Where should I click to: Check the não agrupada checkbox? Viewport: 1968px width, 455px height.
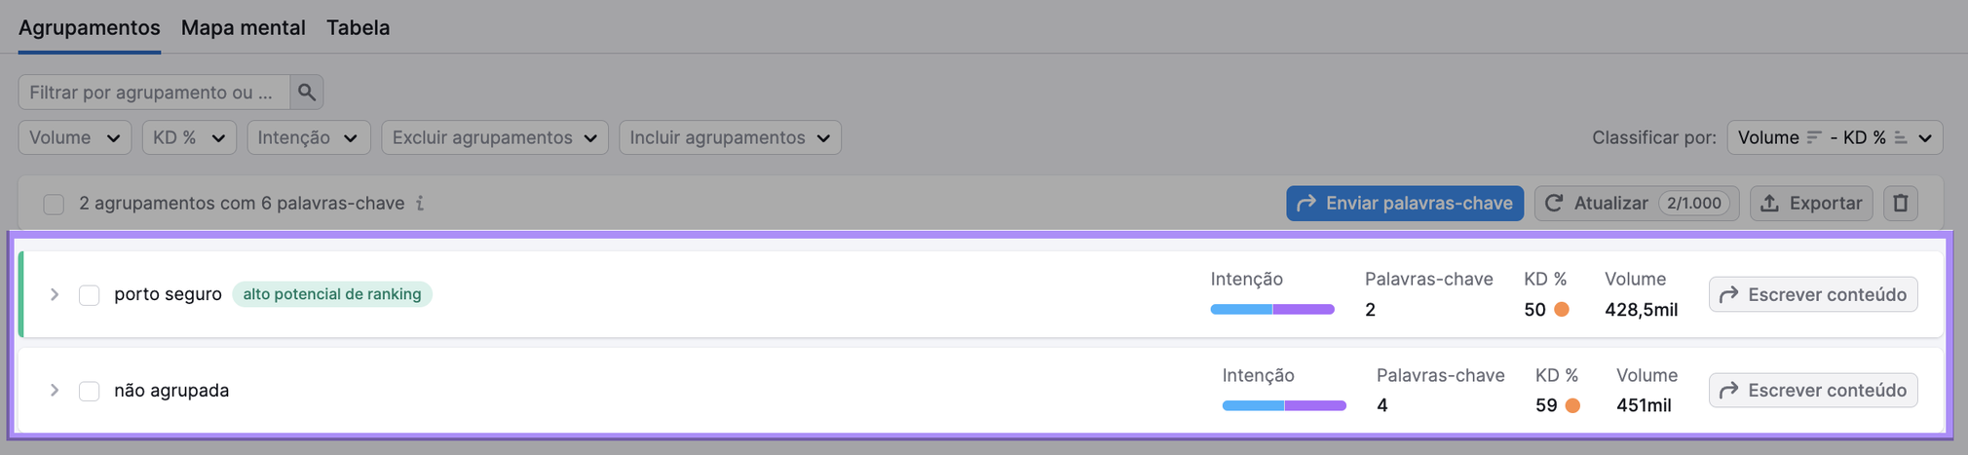tap(90, 391)
